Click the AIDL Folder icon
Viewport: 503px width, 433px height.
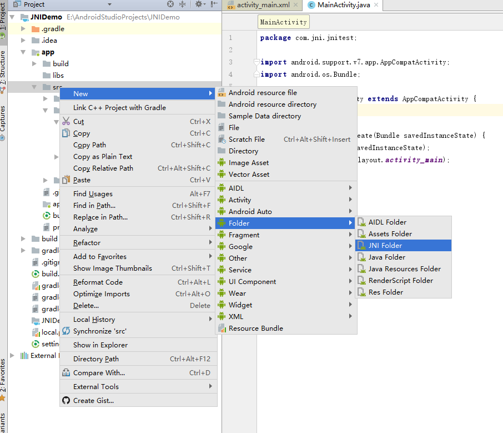(x=362, y=222)
